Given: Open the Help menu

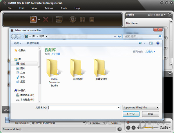Looking at the screenshot, I should pos(77,8).
